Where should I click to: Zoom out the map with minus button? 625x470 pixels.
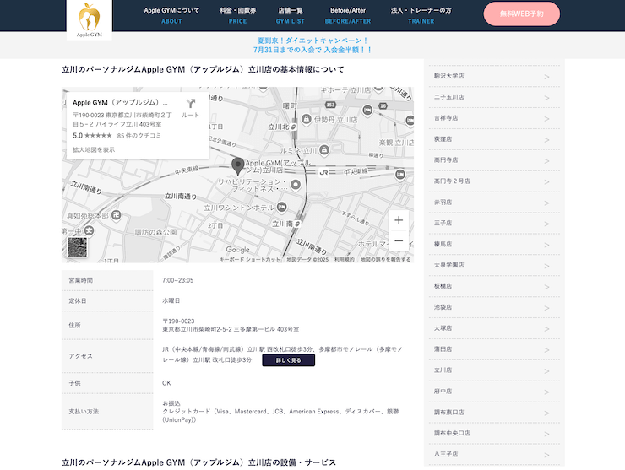point(399,241)
